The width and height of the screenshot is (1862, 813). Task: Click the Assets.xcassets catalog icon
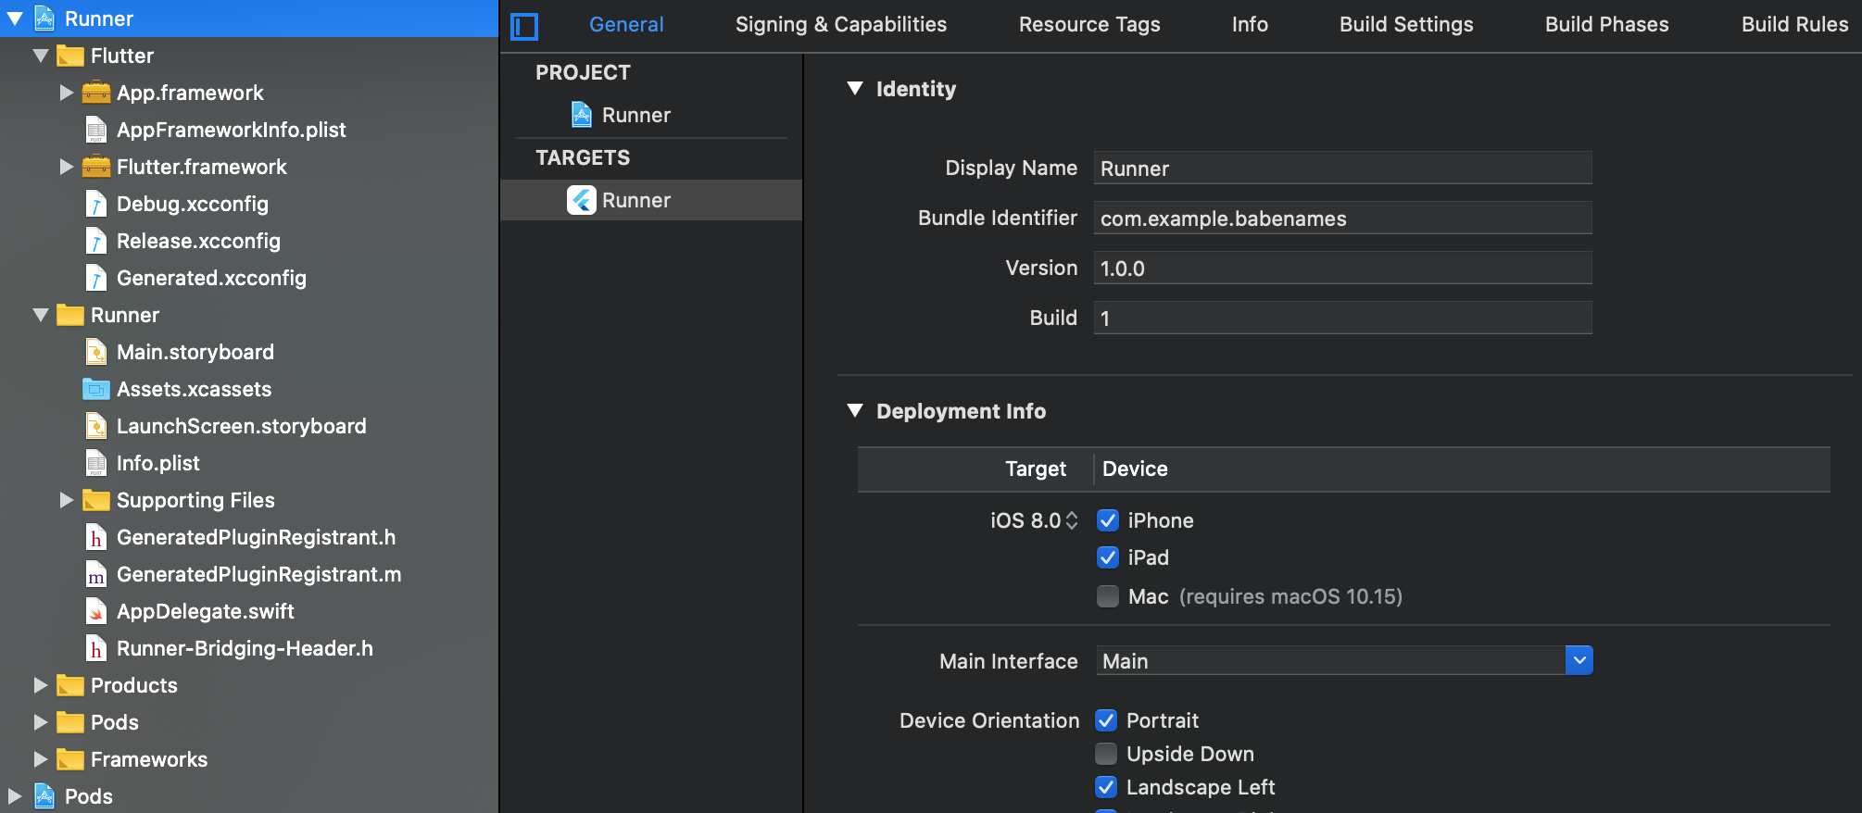pyautogui.click(x=96, y=389)
